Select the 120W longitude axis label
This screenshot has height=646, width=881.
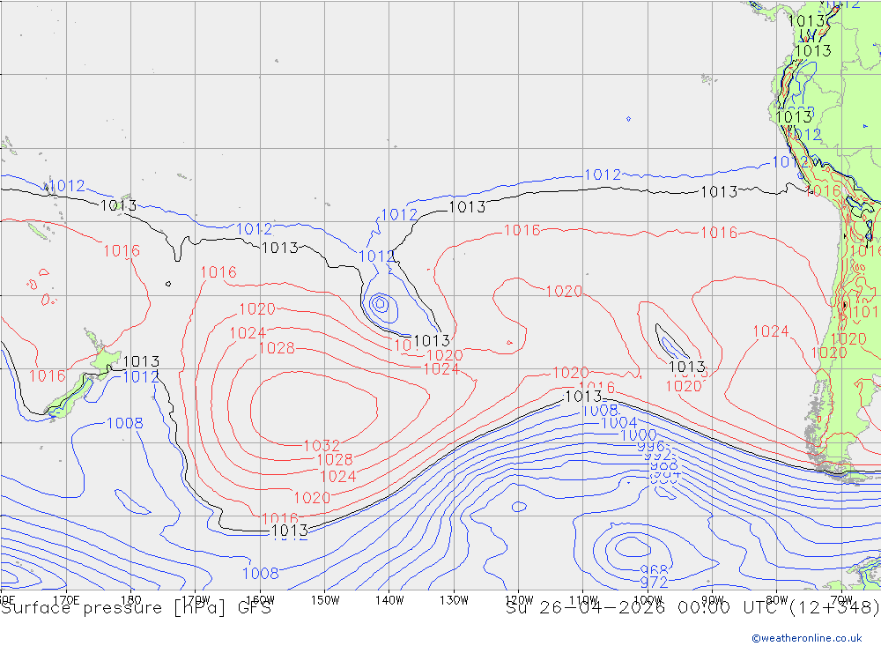(518, 599)
